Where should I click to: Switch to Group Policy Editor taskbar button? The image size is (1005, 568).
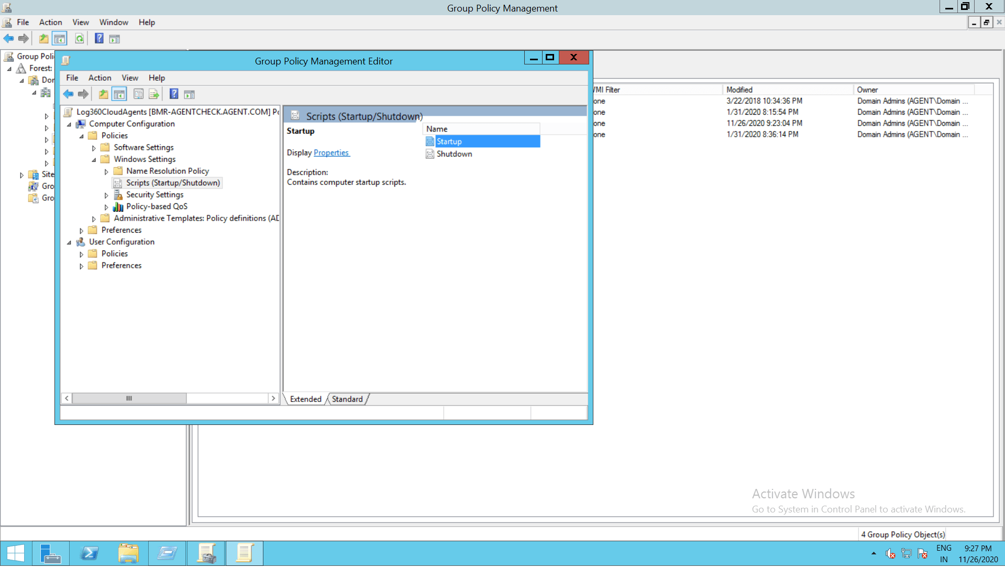tap(245, 553)
